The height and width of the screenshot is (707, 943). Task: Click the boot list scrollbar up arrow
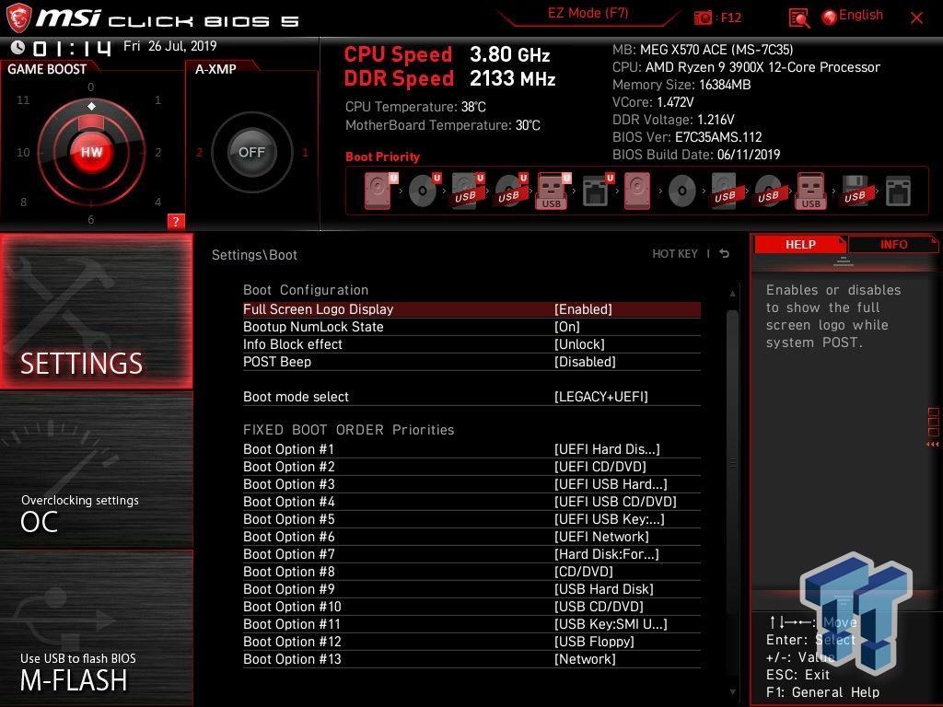coord(732,294)
